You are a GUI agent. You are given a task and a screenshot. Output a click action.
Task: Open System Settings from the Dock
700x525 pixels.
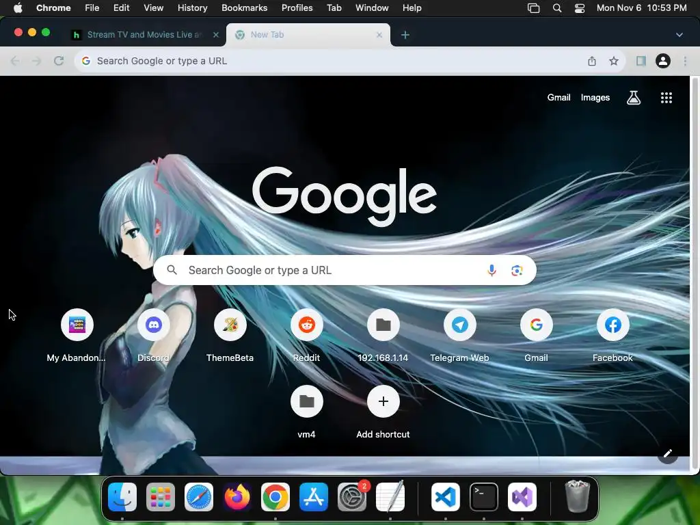[x=352, y=497]
